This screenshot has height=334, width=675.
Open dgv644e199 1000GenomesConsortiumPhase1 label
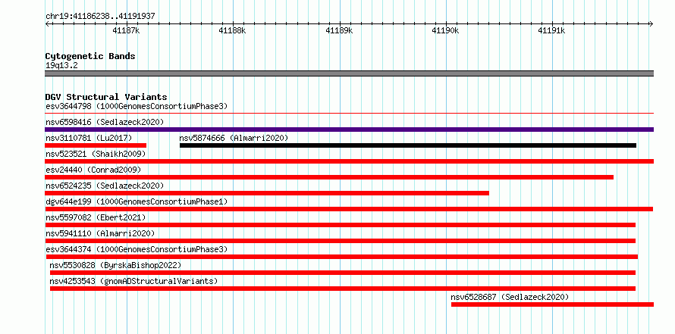[x=137, y=201]
